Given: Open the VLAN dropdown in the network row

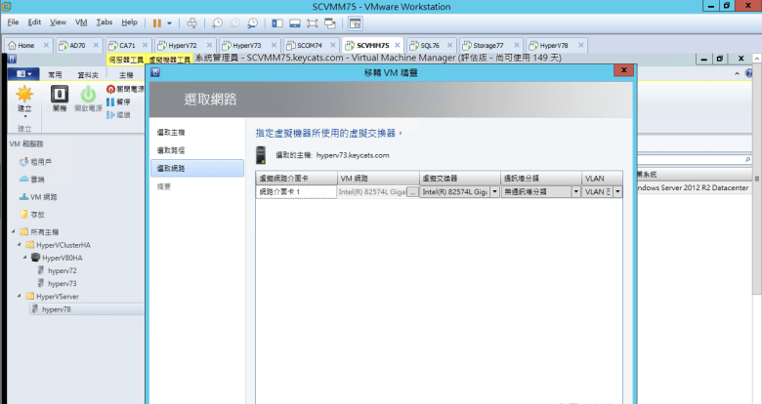Looking at the screenshot, I should point(617,192).
